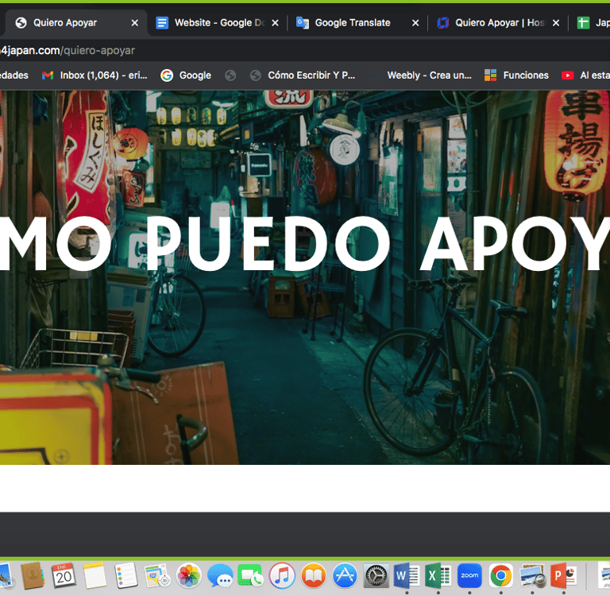610x596 pixels.
Task: Launch Calendar from the dock
Action: click(64, 575)
